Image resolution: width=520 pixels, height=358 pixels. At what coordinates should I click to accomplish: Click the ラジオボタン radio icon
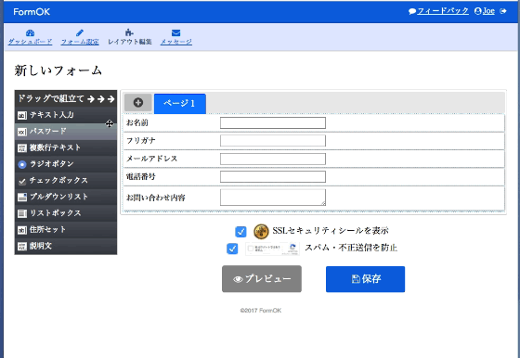point(22,164)
